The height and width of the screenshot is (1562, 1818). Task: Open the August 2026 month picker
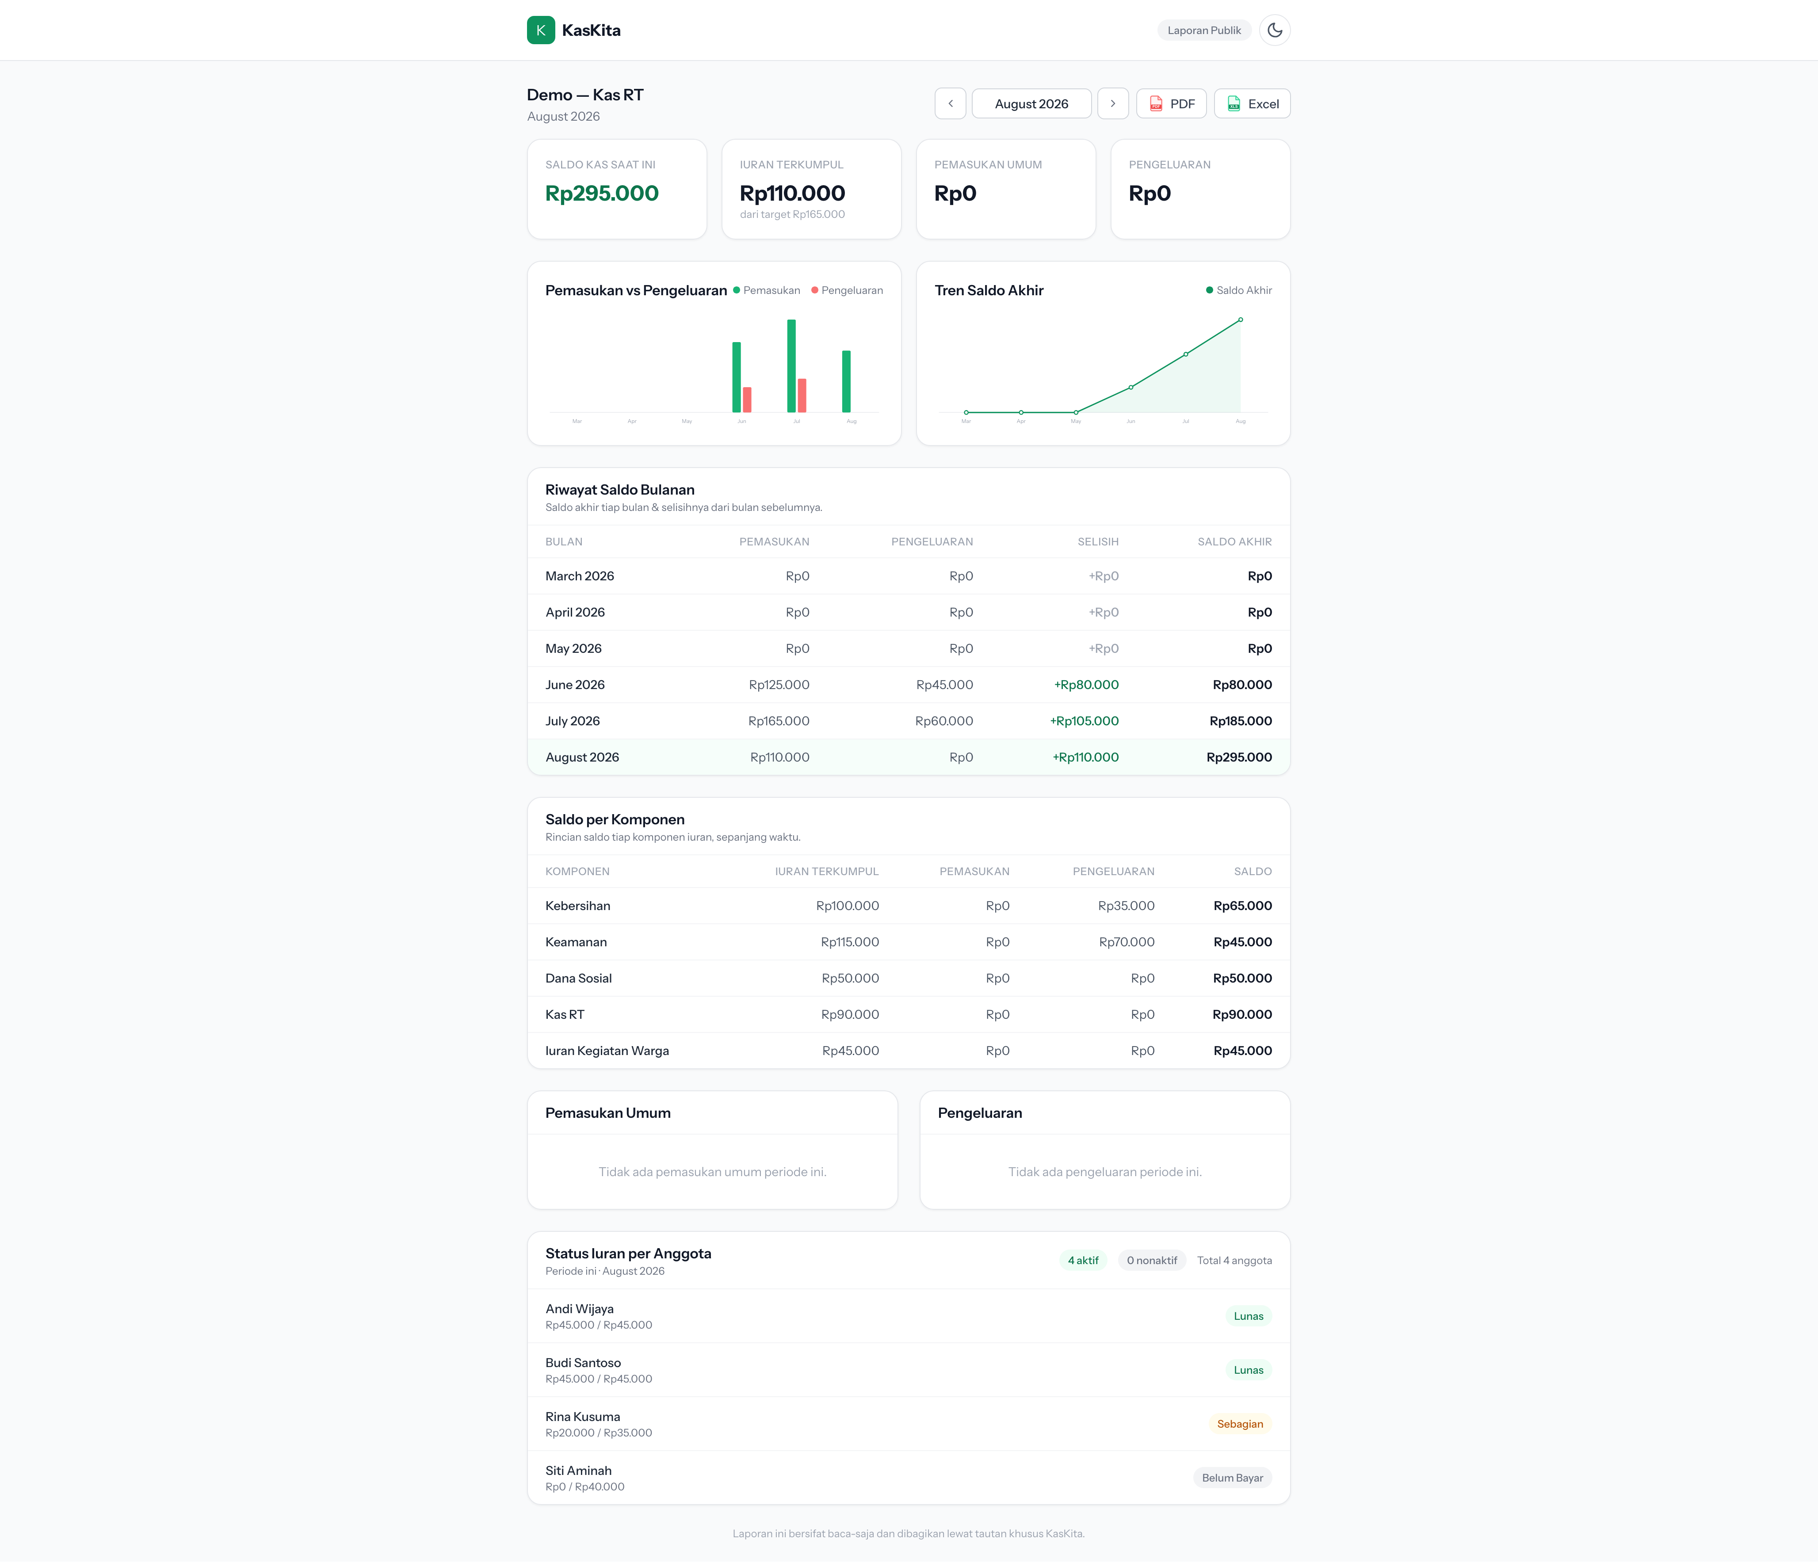tap(1031, 103)
